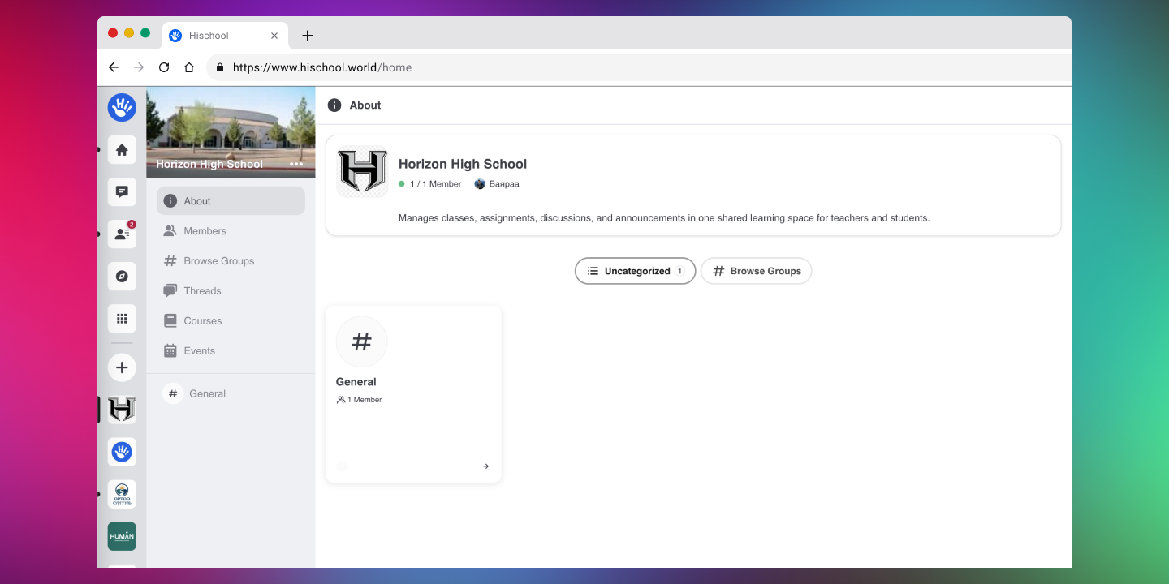
Task: Open the General channel in sidebar
Action: [207, 394]
